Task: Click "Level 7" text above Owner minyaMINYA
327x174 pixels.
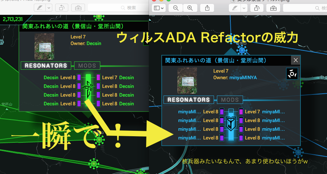Action: click(x=221, y=71)
